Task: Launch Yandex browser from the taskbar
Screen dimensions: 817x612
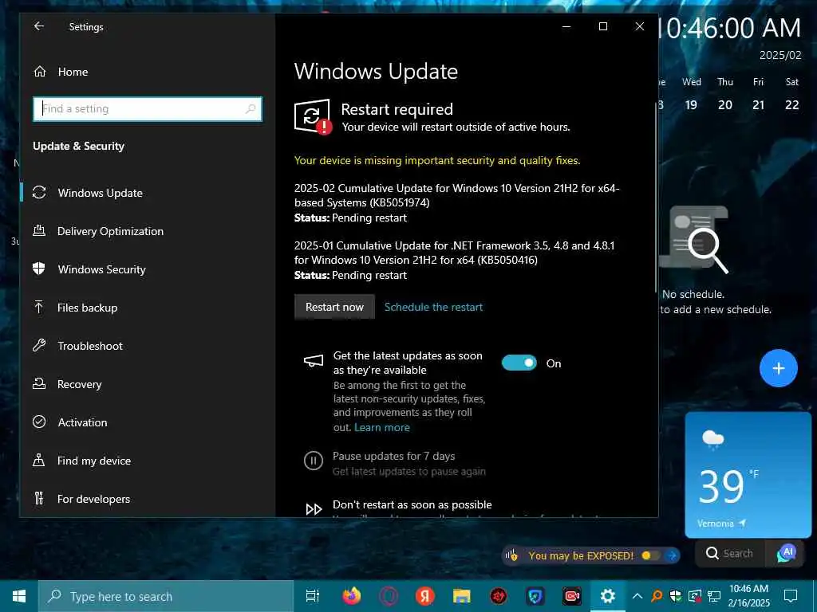Action: pyautogui.click(x=425, y=596)
